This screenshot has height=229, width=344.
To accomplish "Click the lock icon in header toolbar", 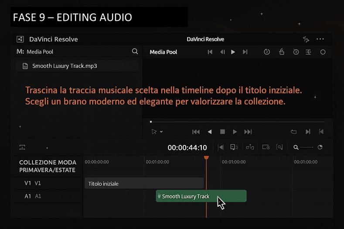I will coord(282,52).
